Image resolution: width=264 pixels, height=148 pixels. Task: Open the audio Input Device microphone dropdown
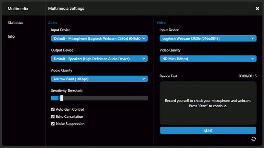pyautogui.click(x=99, y=38)
